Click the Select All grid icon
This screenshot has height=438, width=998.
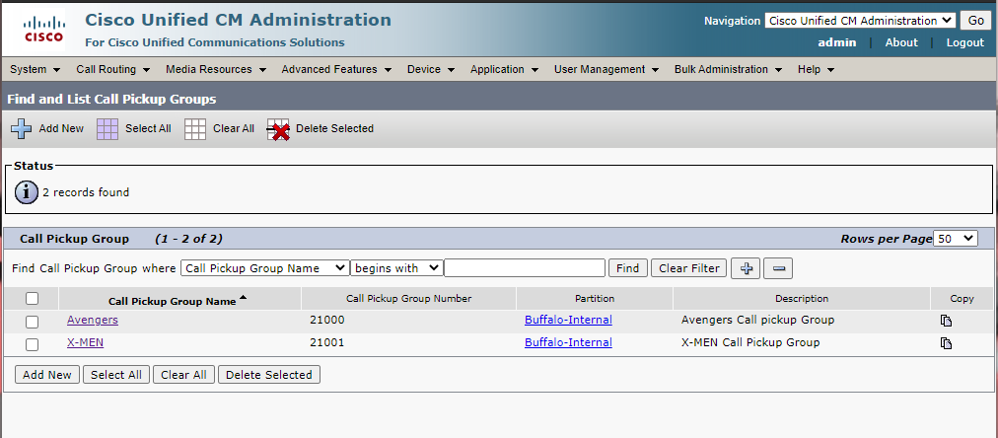point(107,128)
